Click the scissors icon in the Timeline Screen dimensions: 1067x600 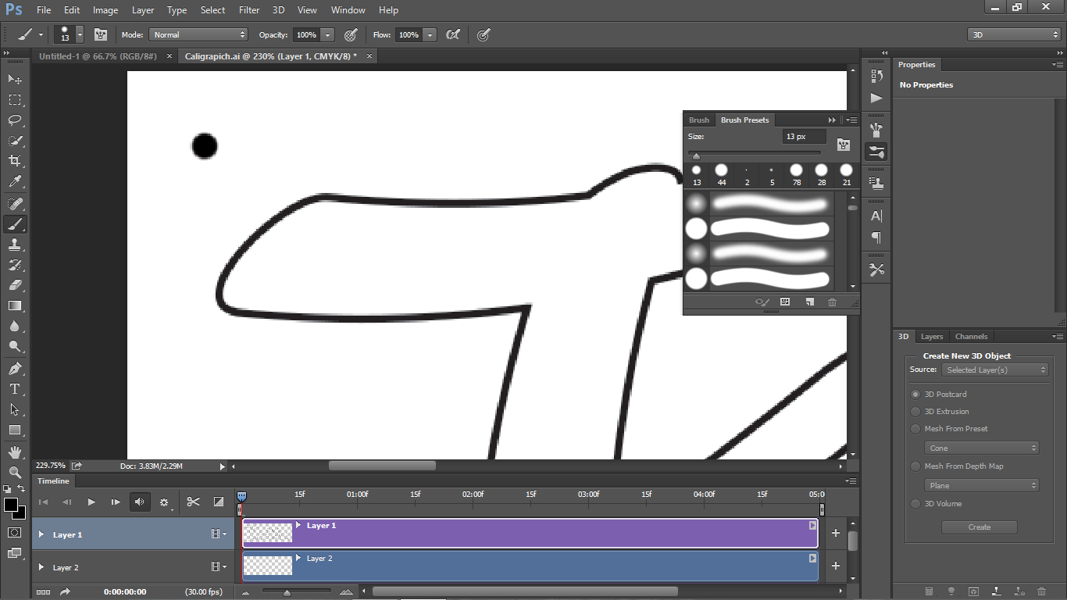coord(193,502)
